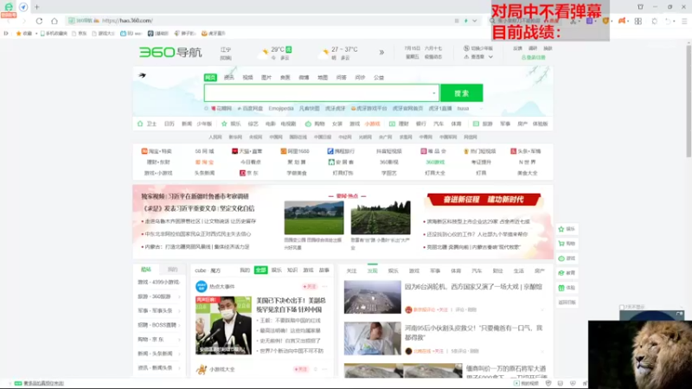Open the 京东 site icon
Screen dimensions: 692x389
click(242, 174)
